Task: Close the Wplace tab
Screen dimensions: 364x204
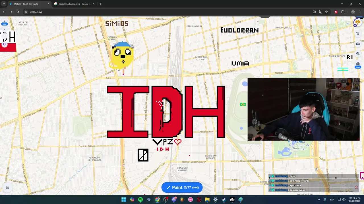Action: (48, 4)
